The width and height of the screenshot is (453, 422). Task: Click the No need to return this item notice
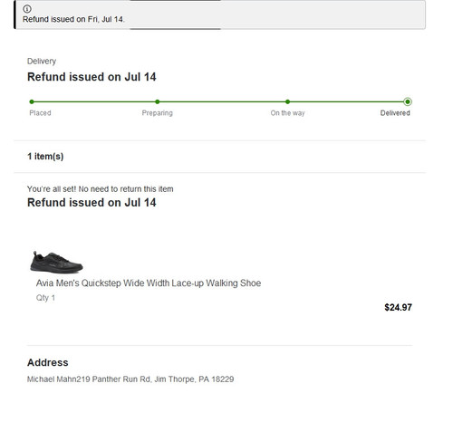click(101, 189)
